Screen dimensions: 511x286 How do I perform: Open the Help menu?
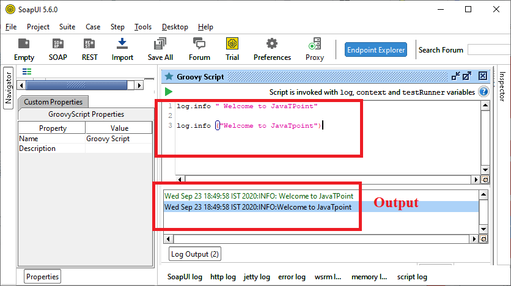205,27
